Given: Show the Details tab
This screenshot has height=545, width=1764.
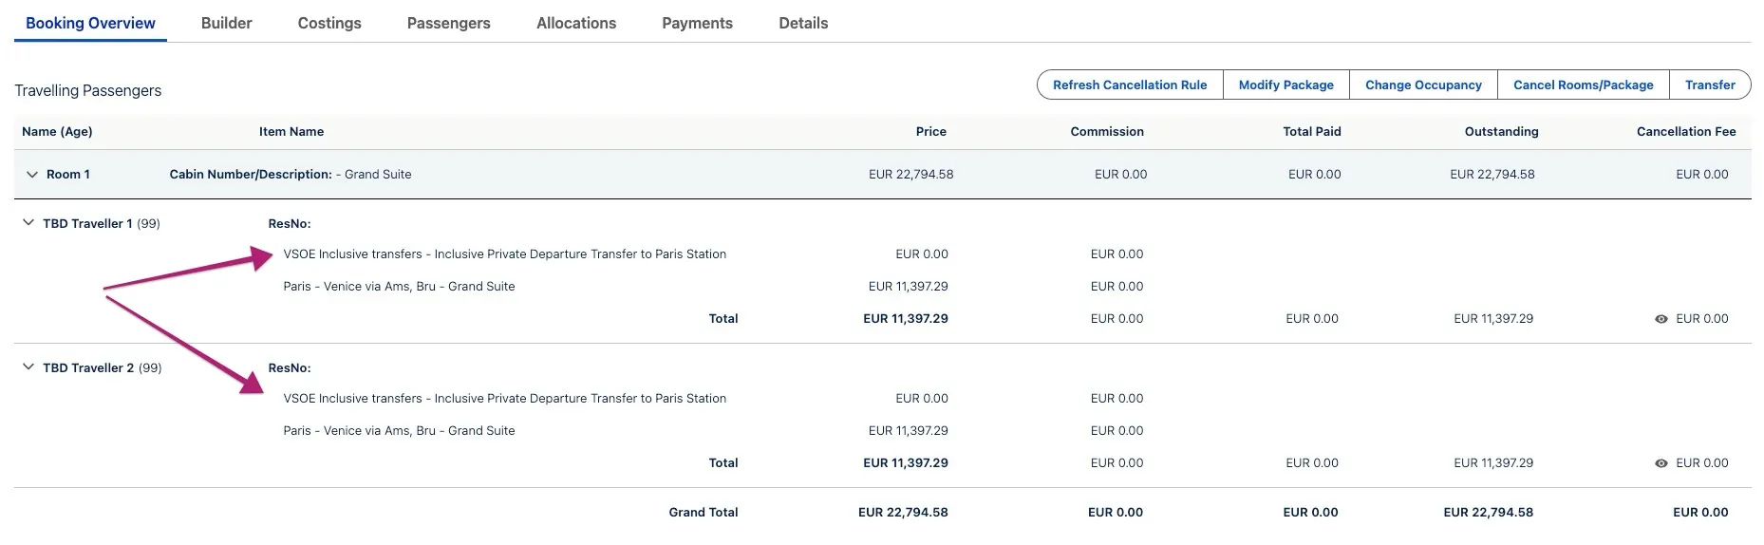Looking at the screenshot, I should tap(803, 23).
